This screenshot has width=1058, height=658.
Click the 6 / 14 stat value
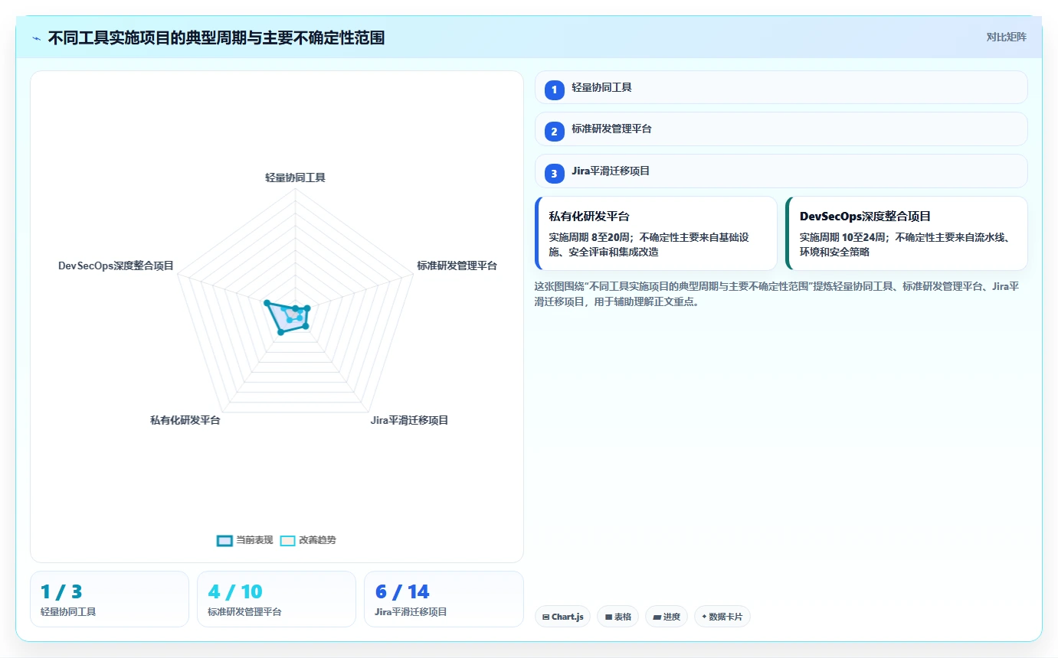coord(402,591)
